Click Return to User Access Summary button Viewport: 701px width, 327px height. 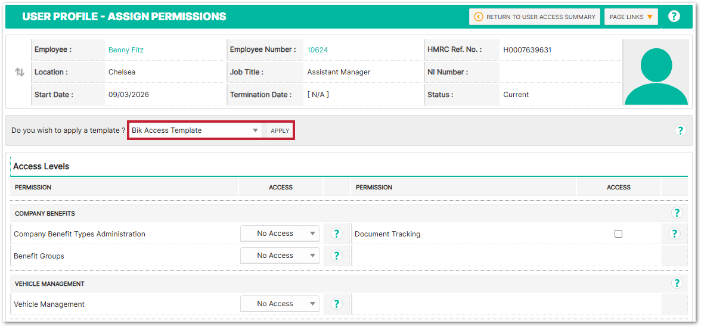click(x=534, y=17)
